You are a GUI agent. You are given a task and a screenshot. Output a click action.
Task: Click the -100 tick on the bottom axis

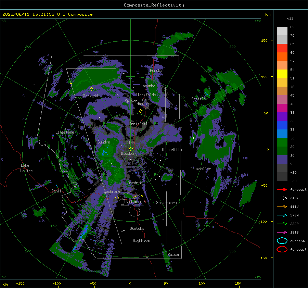56,284
